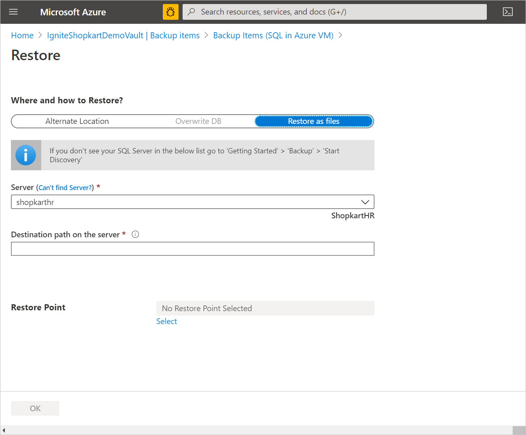This screenshot has height=435, width=526.
Task: Click the Destination path input field
Action: pyautogui.click(x=192, y=249)
